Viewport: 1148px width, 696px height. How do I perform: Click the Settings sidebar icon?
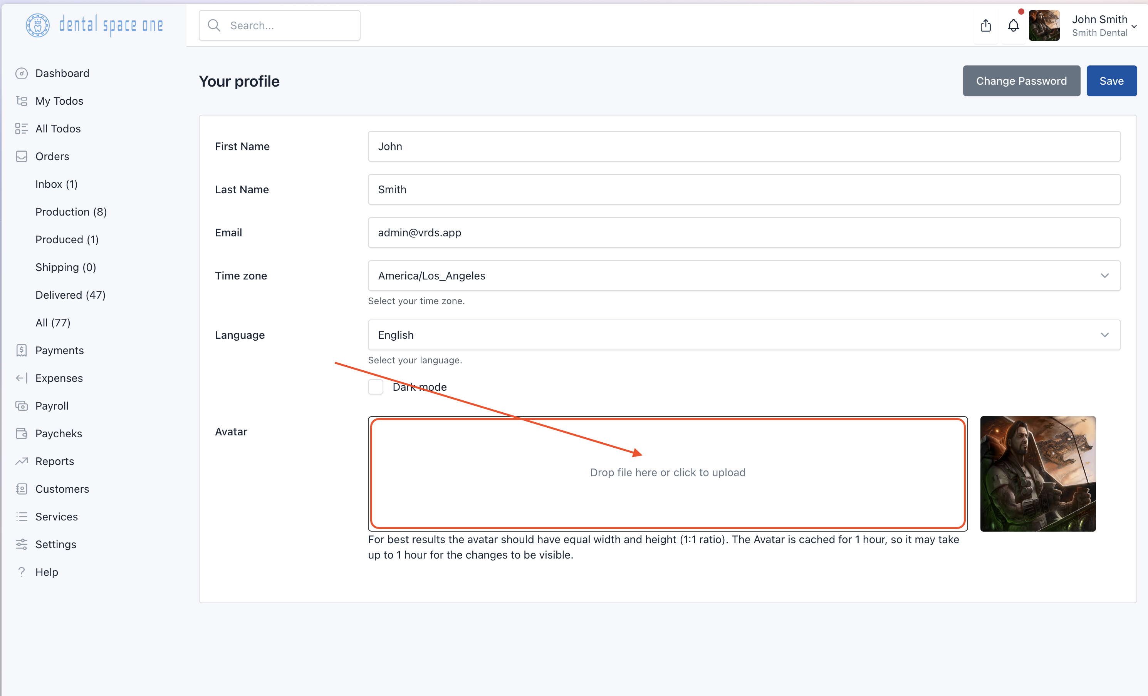pos(21,544)
